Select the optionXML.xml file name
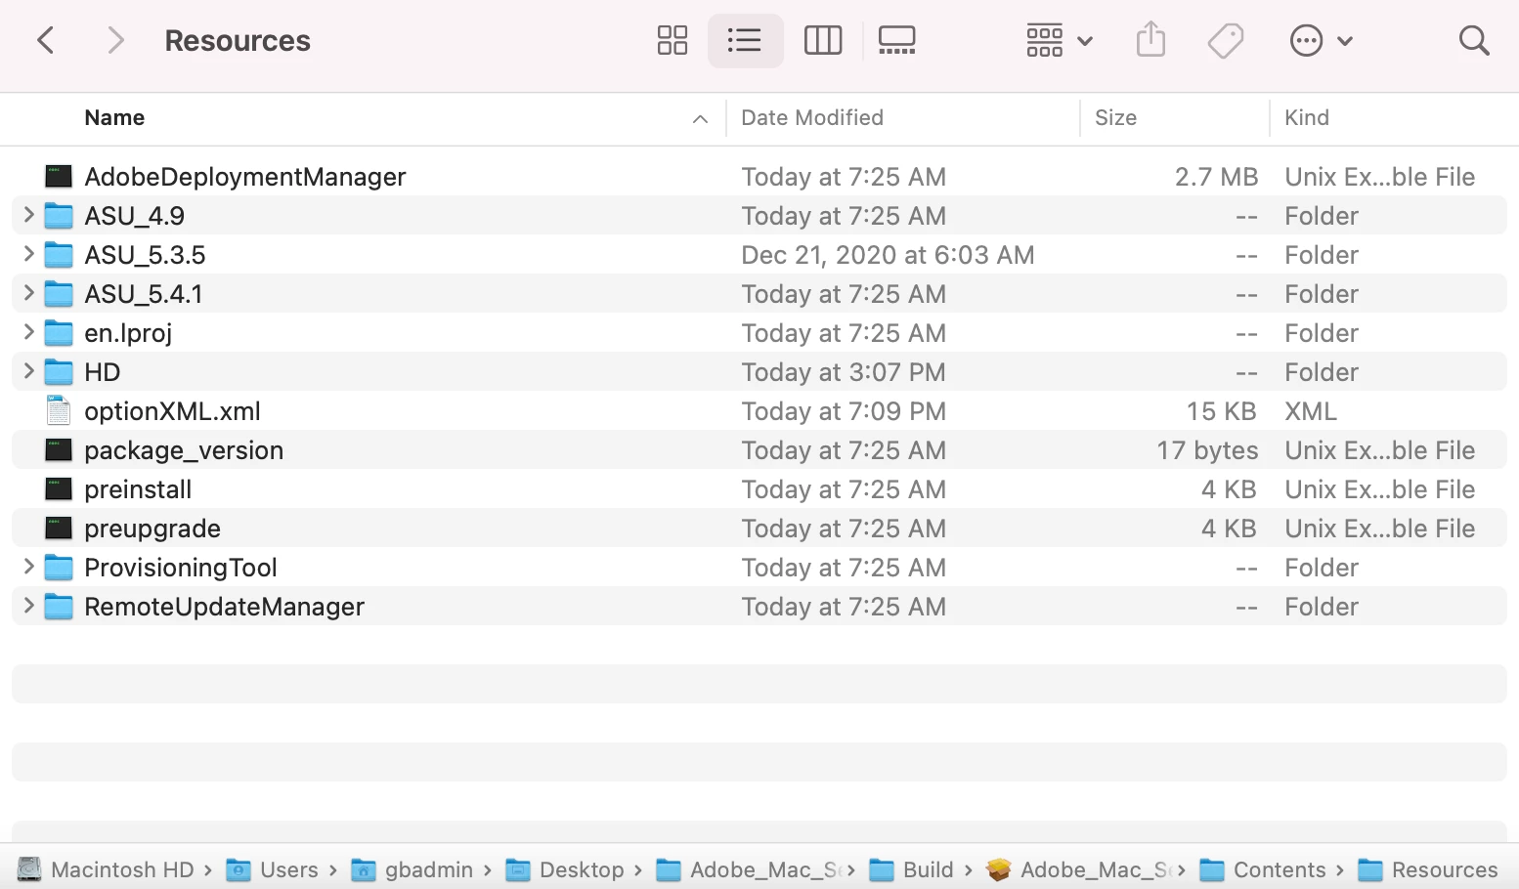 [172, 411]
